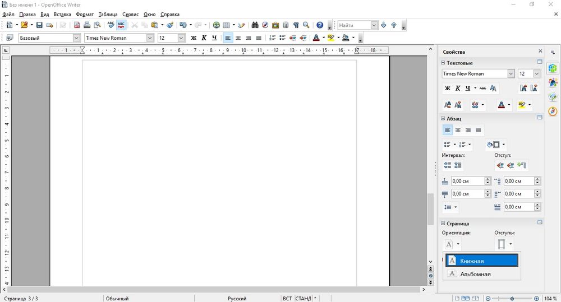Click the Format Paintbrush icon
This screenshot has height=302, width=561.
(x=170, y=25)
